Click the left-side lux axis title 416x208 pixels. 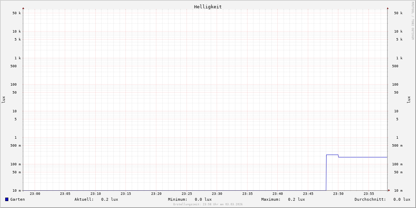click(x=3, y=99)
